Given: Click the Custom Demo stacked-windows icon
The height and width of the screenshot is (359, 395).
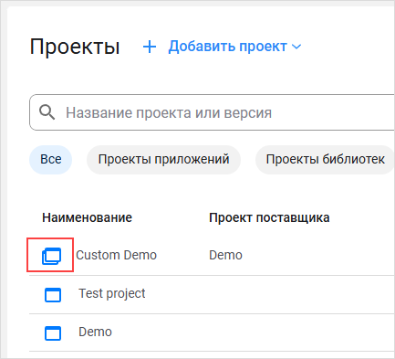Looking at the screenshot, I should pyautogui.click(x=51, y=256).
